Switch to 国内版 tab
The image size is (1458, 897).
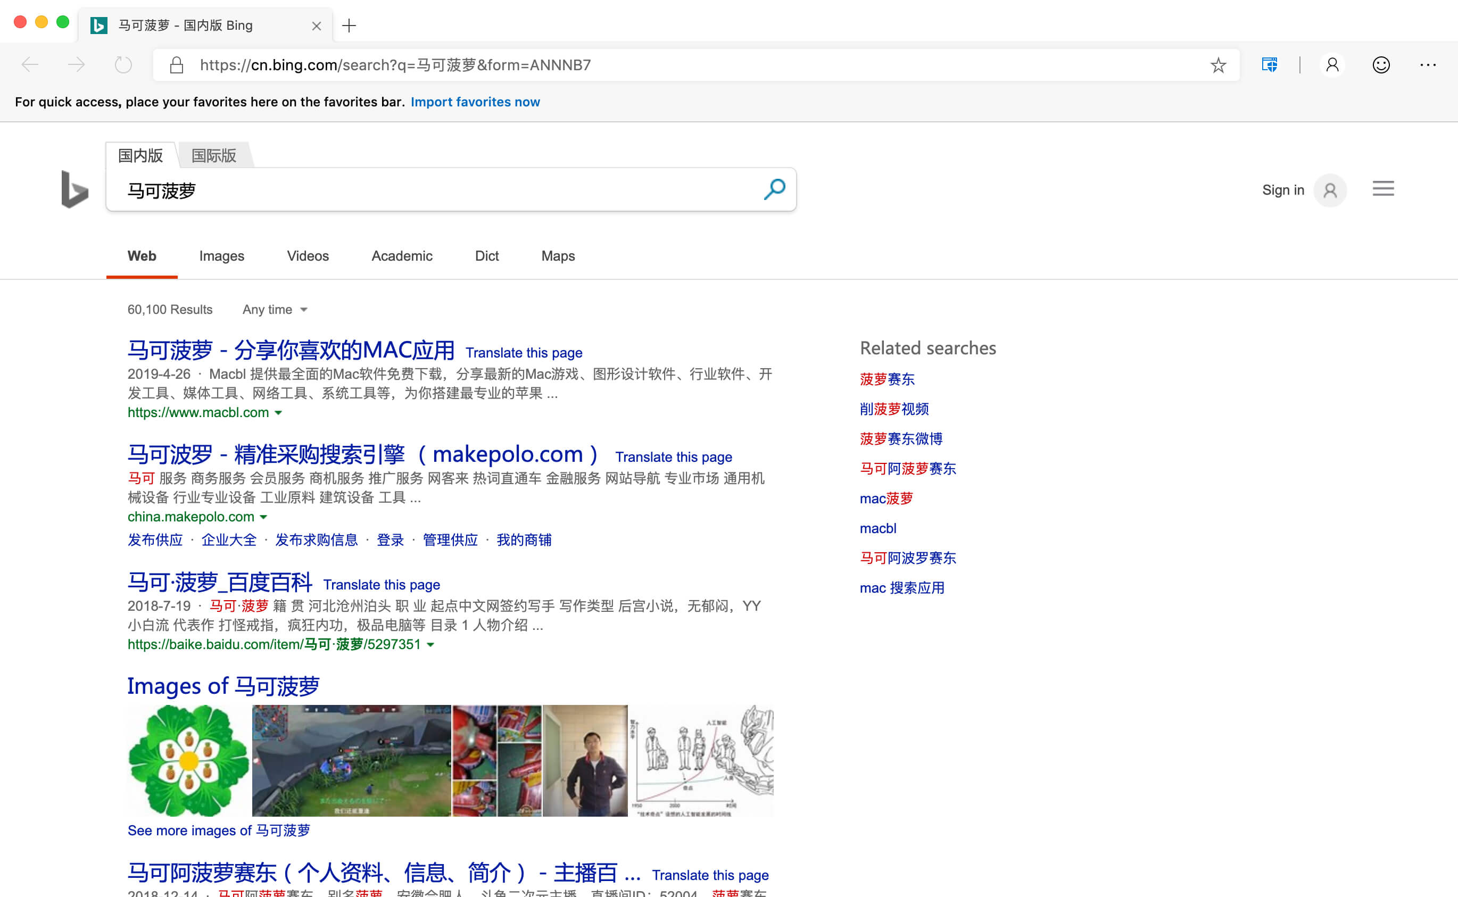(x=140, y=155)
